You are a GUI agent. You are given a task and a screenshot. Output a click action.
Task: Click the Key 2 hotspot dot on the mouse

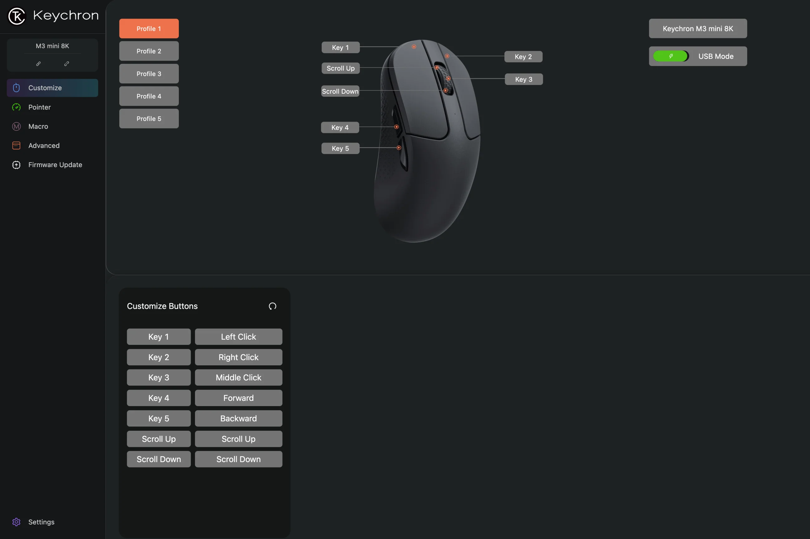click(x=447, y=56)
